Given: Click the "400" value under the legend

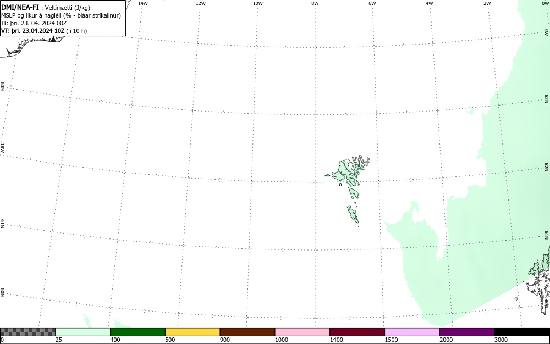Looking at the screenshot, I should pyautogui.click(x=115, y=340).
